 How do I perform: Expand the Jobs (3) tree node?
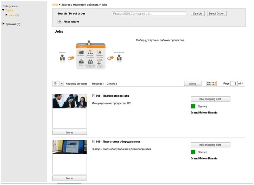(6, 15)
